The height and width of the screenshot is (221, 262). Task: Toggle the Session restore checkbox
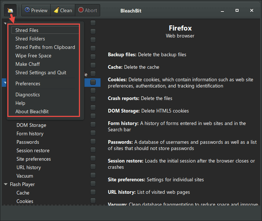click(93, 150)
